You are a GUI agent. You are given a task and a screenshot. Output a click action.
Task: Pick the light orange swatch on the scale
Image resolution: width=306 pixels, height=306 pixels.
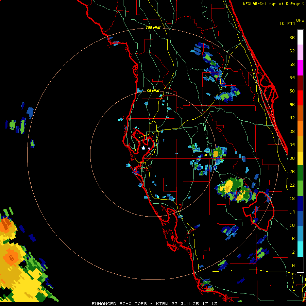point(300,129)
